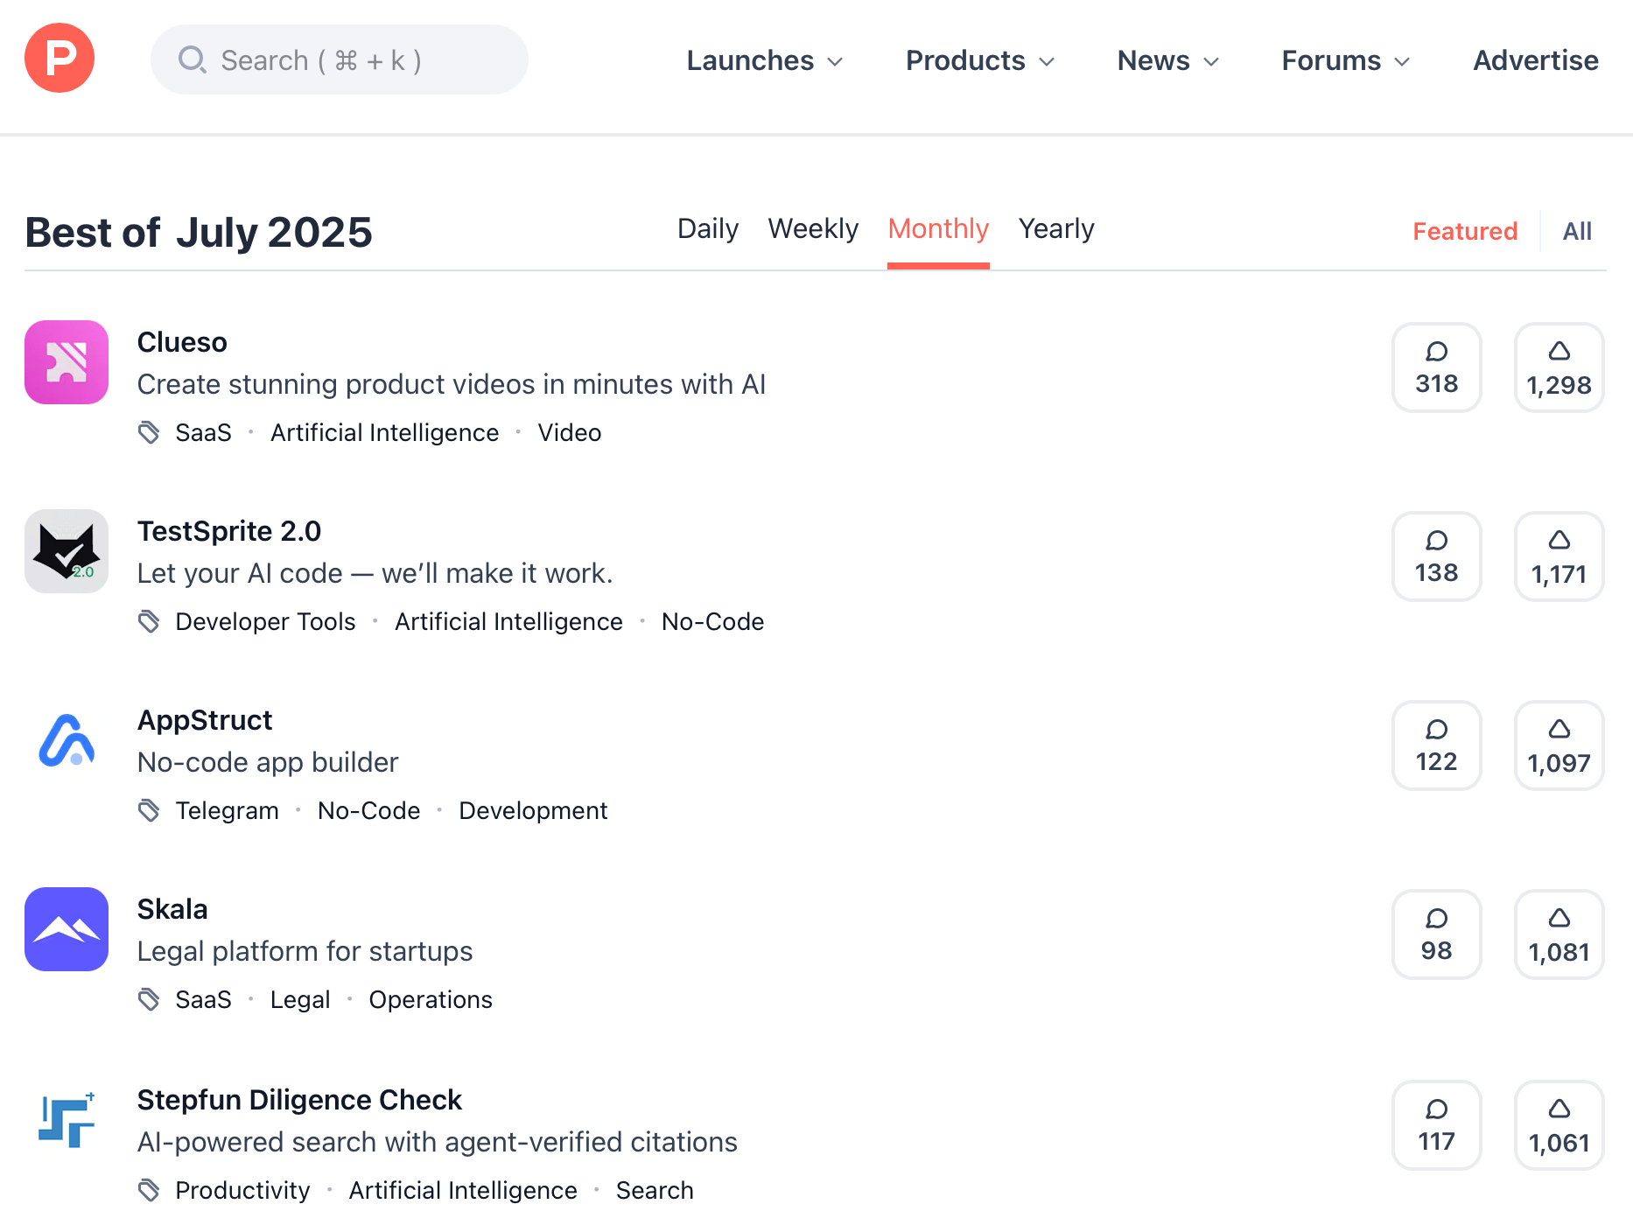Open Clueso's Artificial Intelligence tag
1633x1232 pixels.
coord(384,432)
